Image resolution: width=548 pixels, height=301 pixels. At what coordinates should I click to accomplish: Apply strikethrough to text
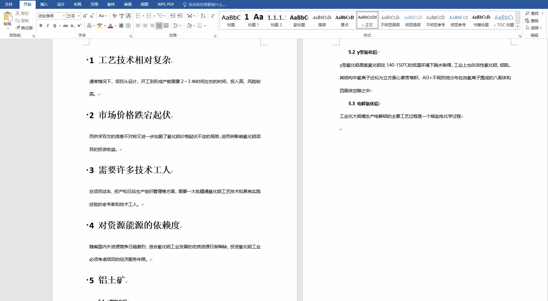coord(65,26)
